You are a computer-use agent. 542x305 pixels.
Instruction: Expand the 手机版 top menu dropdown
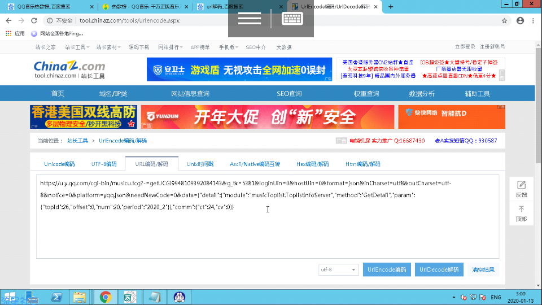click(x=228, y=47)
